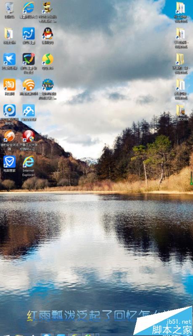Launch the PPTV blue ring icon
The width and height of the screenshot is (193, 336).
click(x=9, y=111)
